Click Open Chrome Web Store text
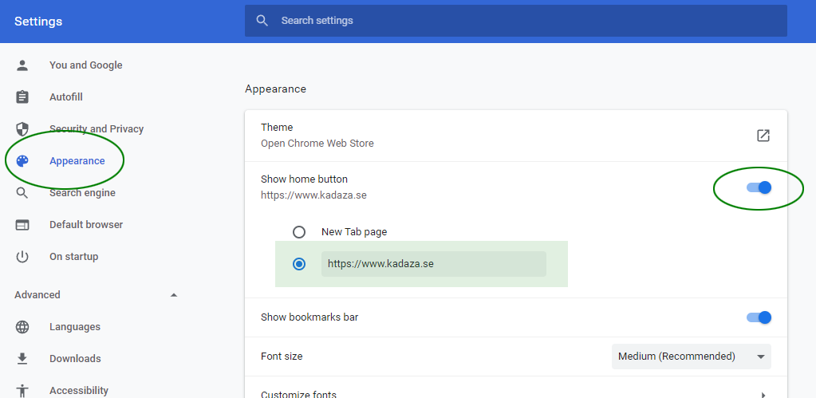 [317, 143]
